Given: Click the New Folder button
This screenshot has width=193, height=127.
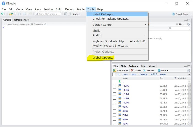Looking at the screenshot, I should point(121,71).
